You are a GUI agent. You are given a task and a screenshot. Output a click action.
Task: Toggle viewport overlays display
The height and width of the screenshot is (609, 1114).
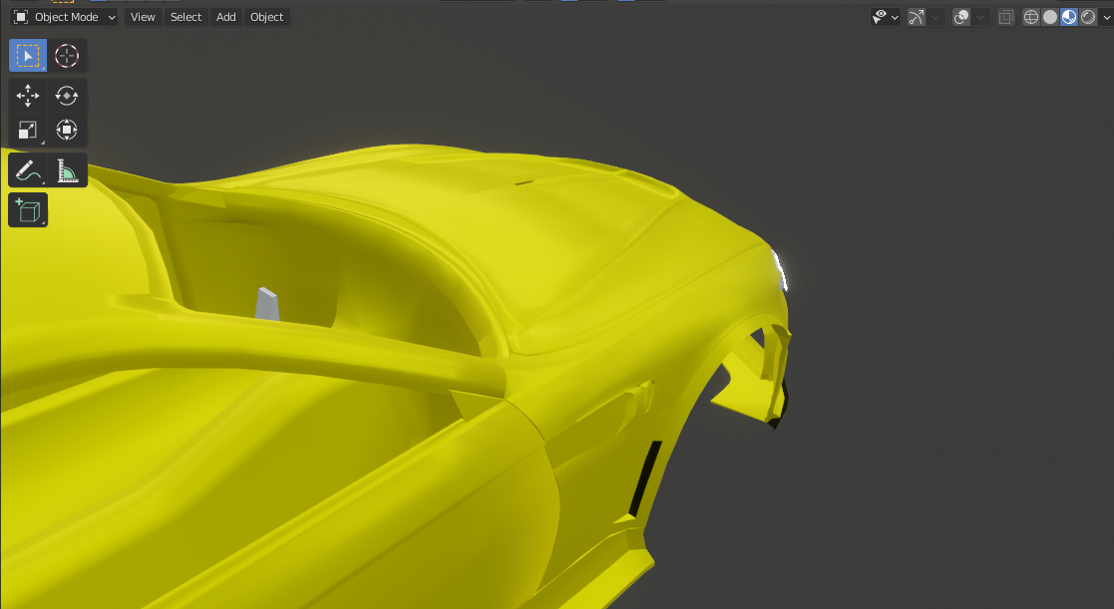click(961, 17)
